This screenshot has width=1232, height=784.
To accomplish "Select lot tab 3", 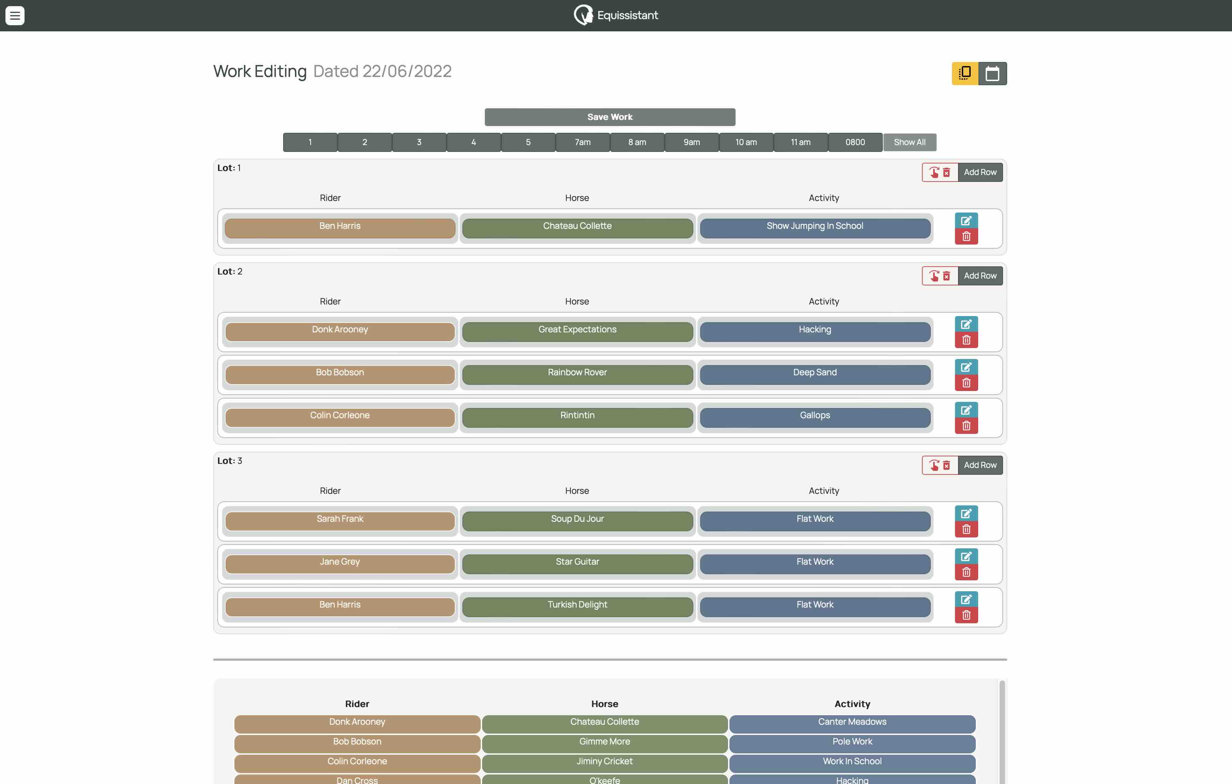I will pyautogui.click(x=418, y=142).
